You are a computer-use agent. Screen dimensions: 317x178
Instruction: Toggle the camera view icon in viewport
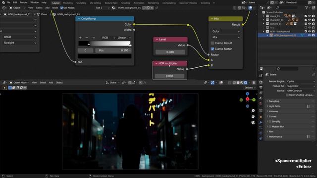pyautogui.click(x=253, y=123)
